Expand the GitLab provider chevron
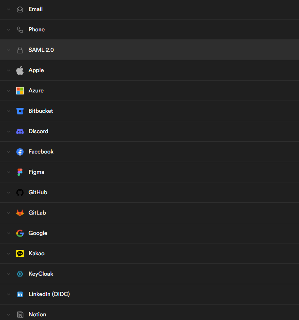Screen dimensions: 299x320 9,213
